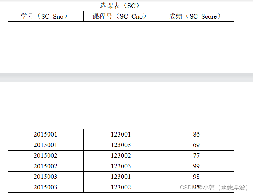Click student number 2015003 in the score 98 row
Image resolution: width=253 pixels, height=194 pixels.
tap(45, 177)
